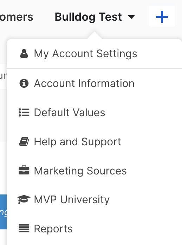Open the Reports menu item
Screen dimensions: 182x245
94,229
